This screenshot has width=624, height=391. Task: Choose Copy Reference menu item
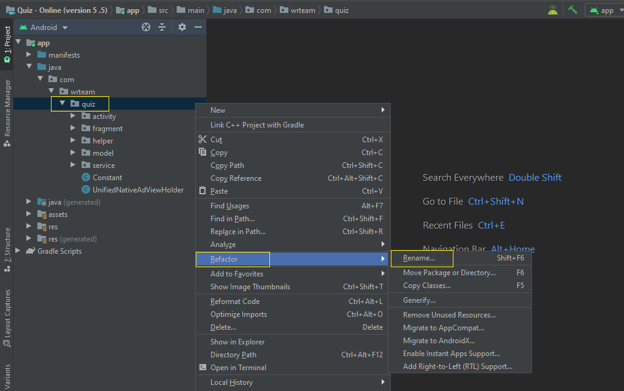click(x=293, y=178)
